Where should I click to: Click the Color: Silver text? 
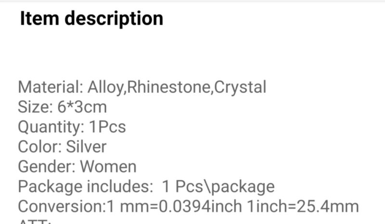click(62, 147)
